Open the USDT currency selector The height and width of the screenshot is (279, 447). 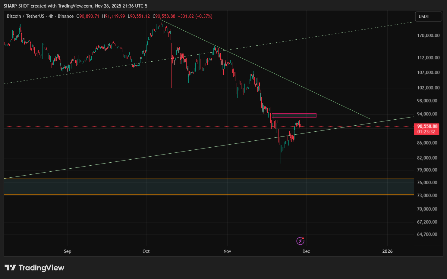pos(428,17)
